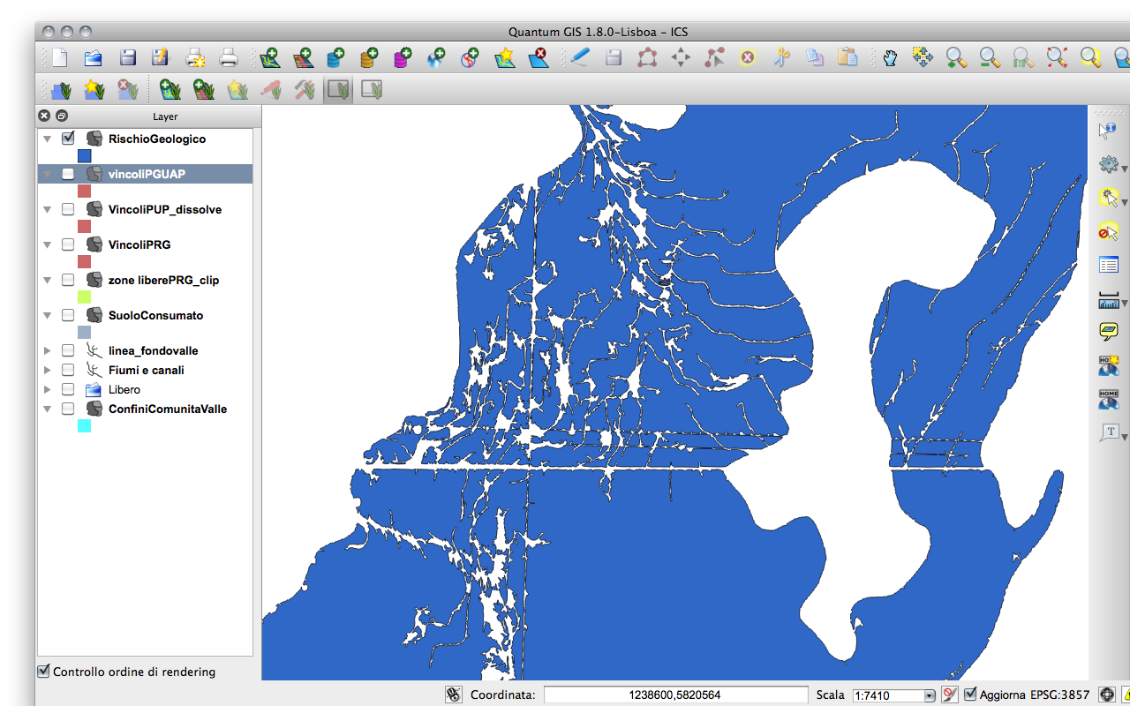Turn on the SuoloConsumato layer checkbox

click(68, 315)
